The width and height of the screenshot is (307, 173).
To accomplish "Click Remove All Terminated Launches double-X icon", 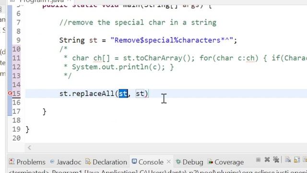I will (276, 160).
